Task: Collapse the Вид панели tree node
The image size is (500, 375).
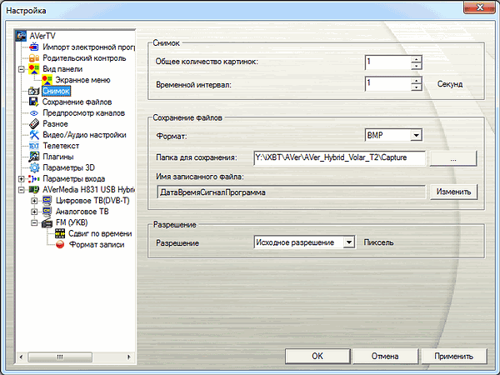Action: [x=22, y=69]
